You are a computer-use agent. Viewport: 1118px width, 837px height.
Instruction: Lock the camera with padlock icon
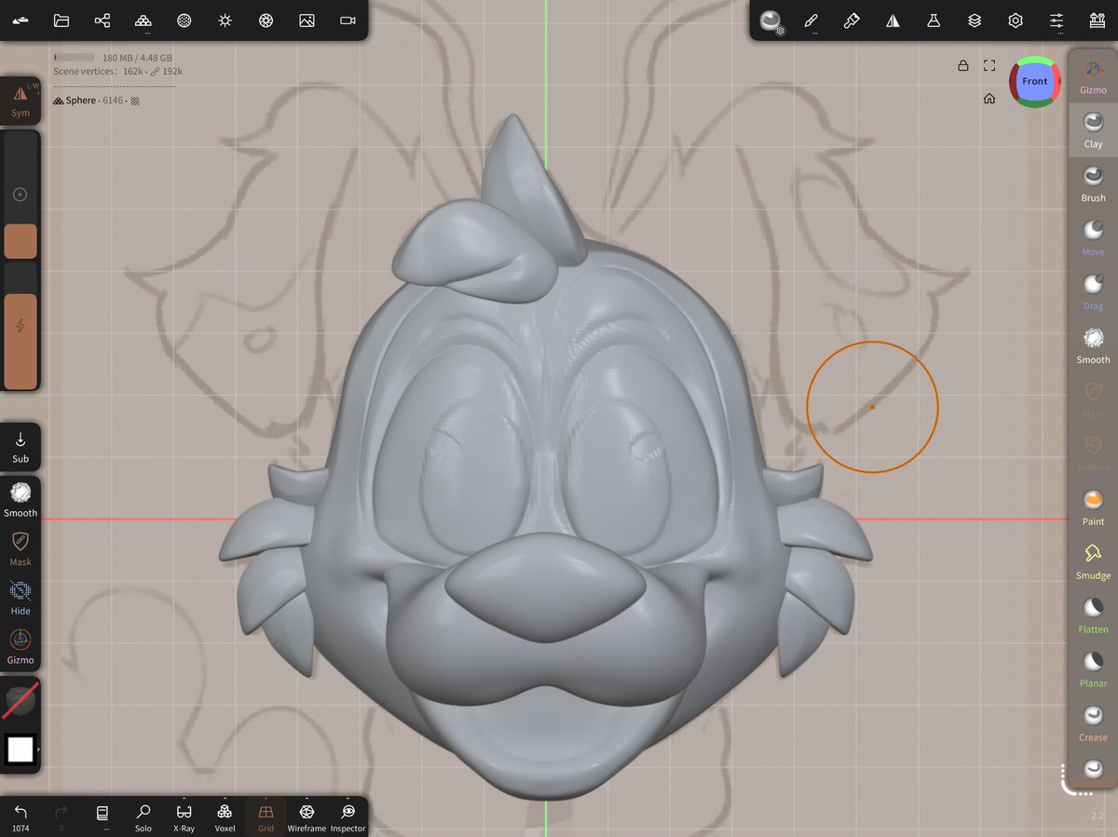click(962, 65)
